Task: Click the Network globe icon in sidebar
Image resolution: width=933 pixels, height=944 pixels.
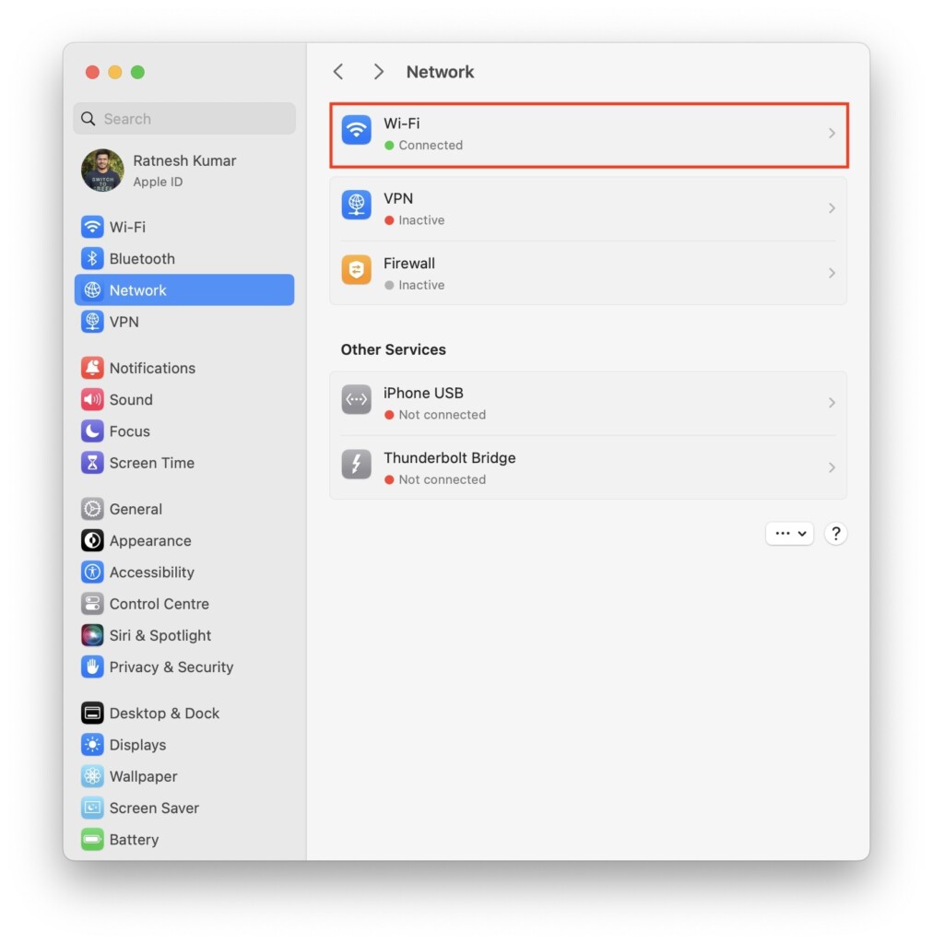Action: [x=92, y=290]
